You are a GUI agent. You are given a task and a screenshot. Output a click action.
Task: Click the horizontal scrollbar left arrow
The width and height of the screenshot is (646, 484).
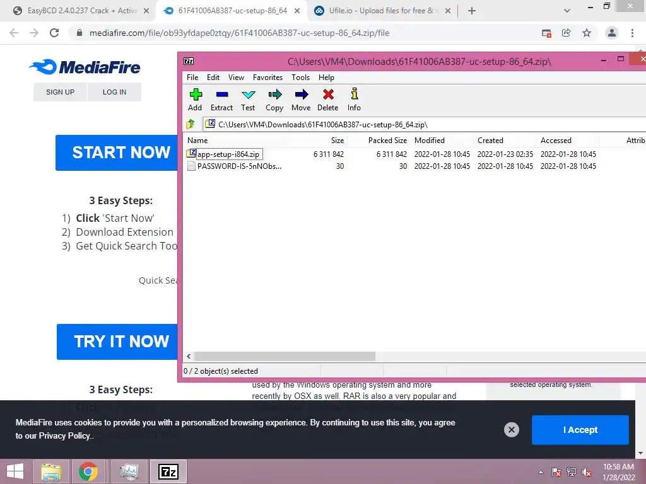189,357
